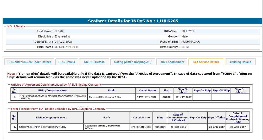This screenshot has width=263, height=140.
Task: Select the INDoS No. value 11HL6265
Action: [x=188, y=31]
